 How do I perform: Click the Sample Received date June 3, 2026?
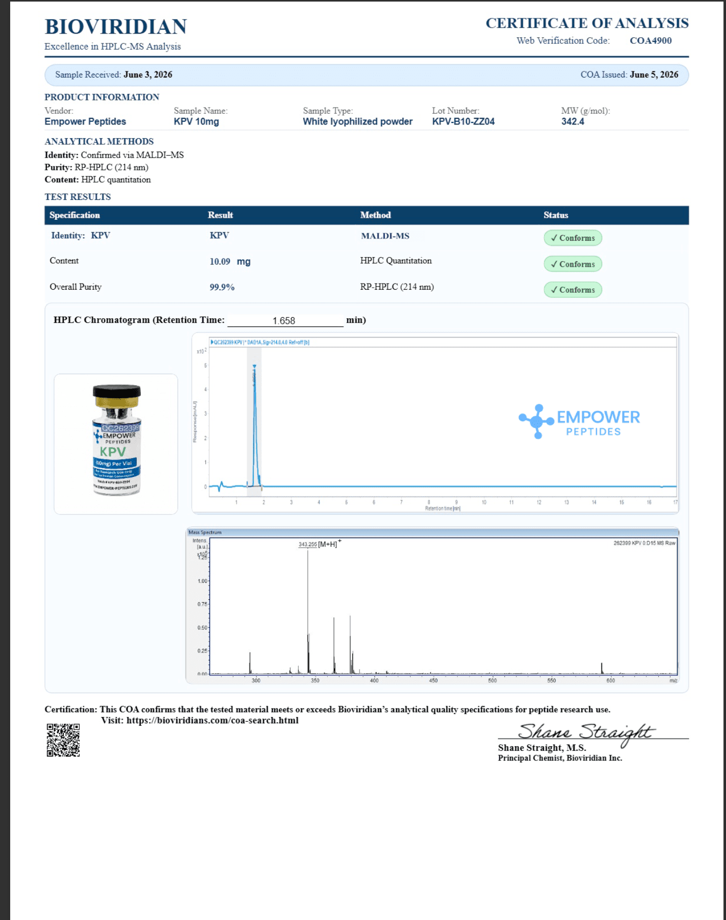pos(148,74)
